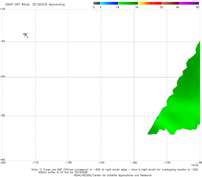
Task: Click the date '20190908' in the title
Action: coord(40,4)
